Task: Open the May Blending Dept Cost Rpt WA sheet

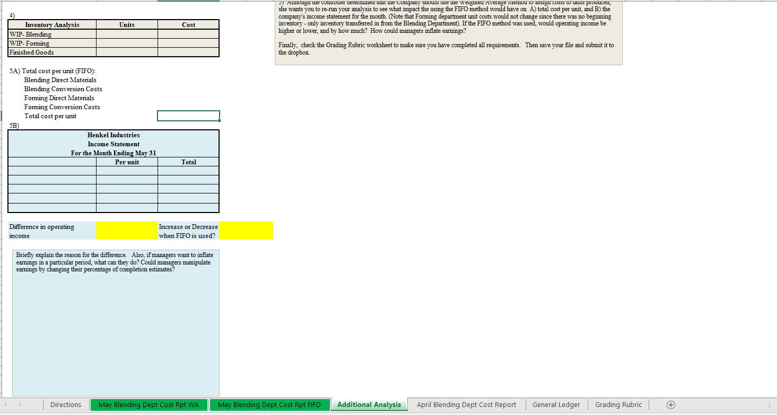Action: point(149,404)
